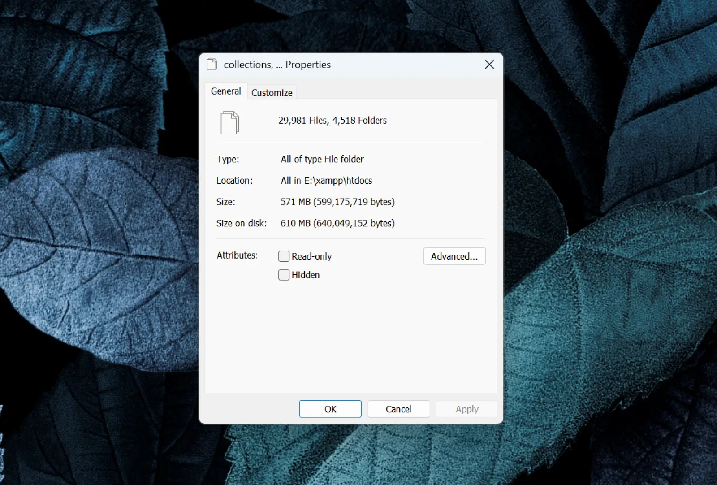
Task: Click the All of type File folder text
Action: click(322, 159)
